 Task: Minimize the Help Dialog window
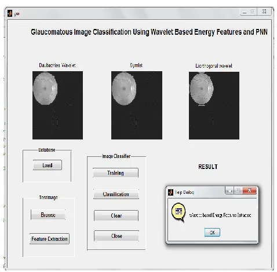tap(229, 190)
